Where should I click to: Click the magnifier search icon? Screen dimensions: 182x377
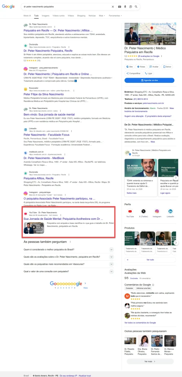click(136, 7)
